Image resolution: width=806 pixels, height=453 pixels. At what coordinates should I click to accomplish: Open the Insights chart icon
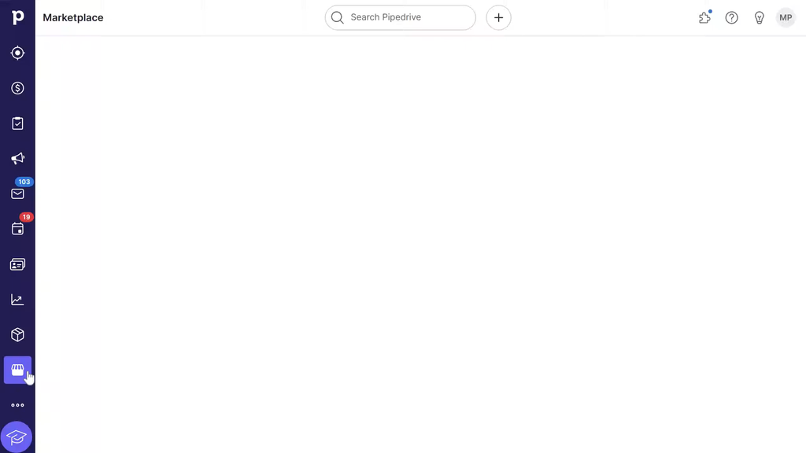pyautogui.click(x=17, y=300)
